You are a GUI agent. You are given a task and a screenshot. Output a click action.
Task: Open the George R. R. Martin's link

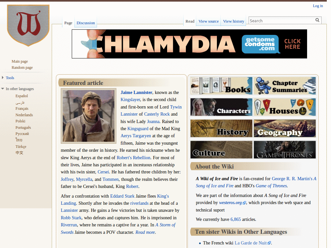(292, 179)
